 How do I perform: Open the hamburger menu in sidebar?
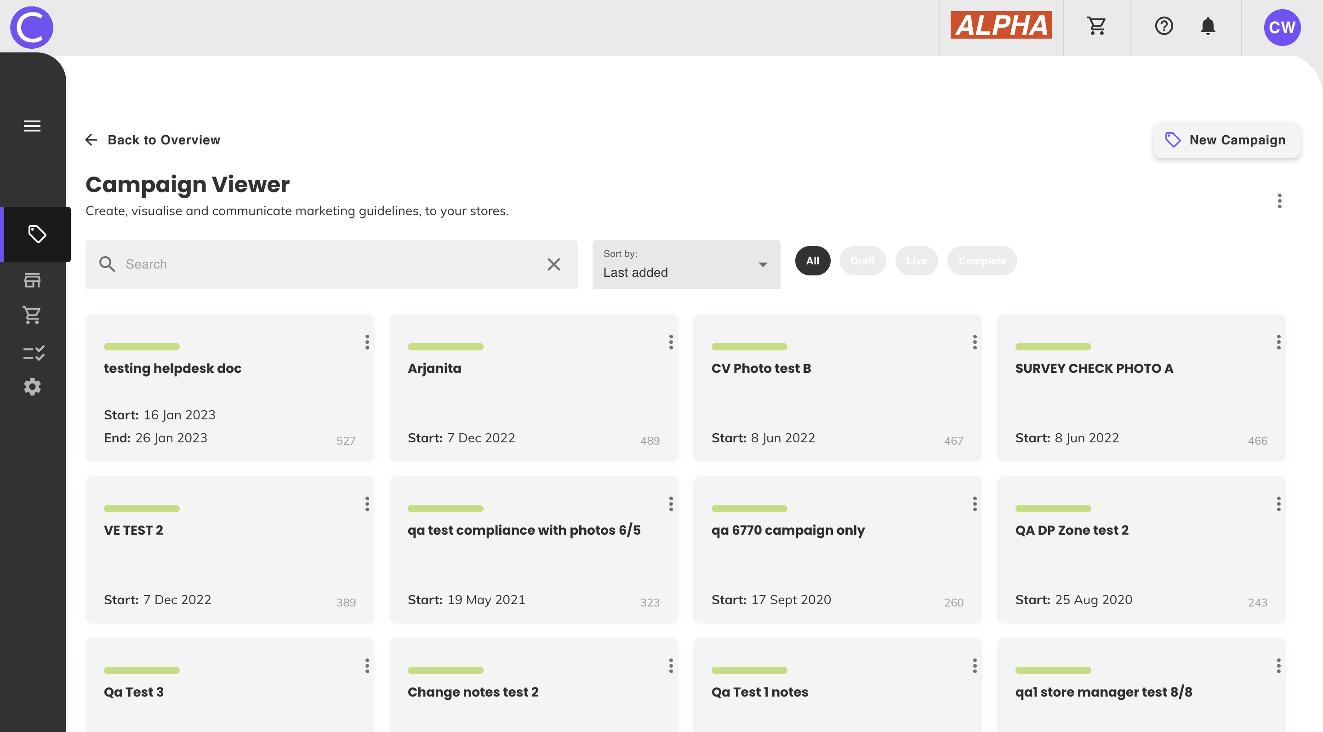coord(32,126)
